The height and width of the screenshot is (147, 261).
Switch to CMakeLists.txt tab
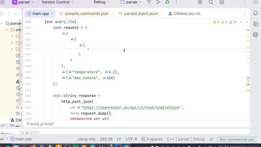(x=184, y=13)
